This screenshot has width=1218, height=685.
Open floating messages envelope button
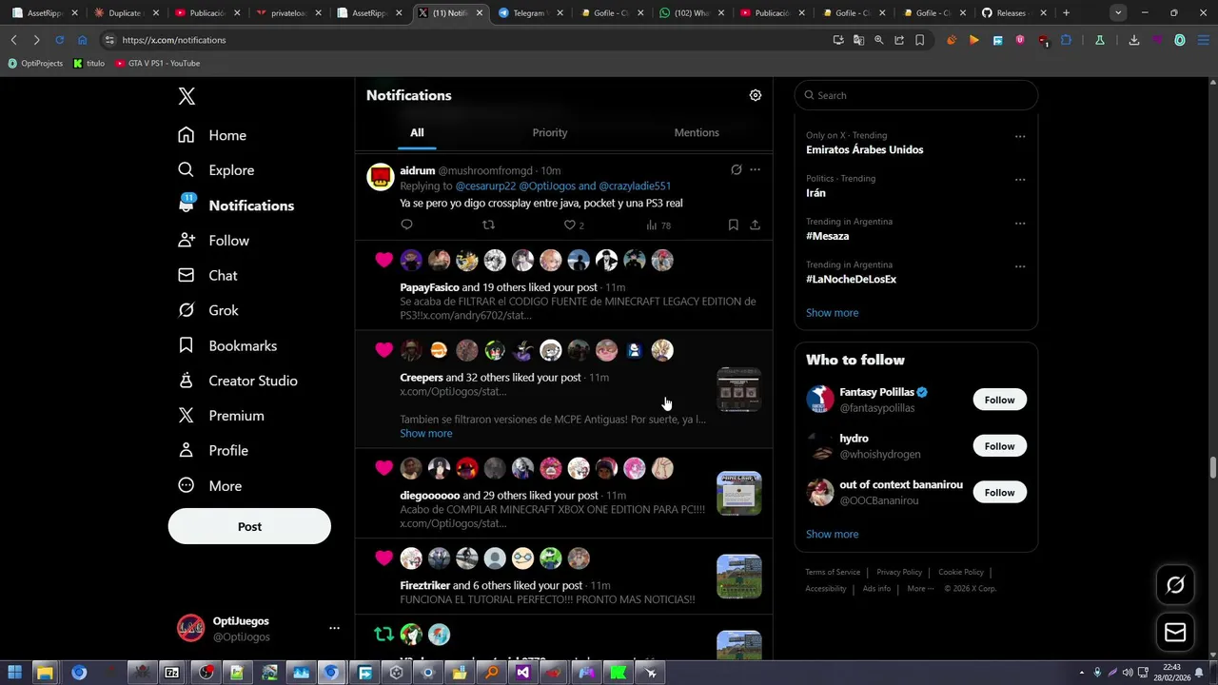1175,632
